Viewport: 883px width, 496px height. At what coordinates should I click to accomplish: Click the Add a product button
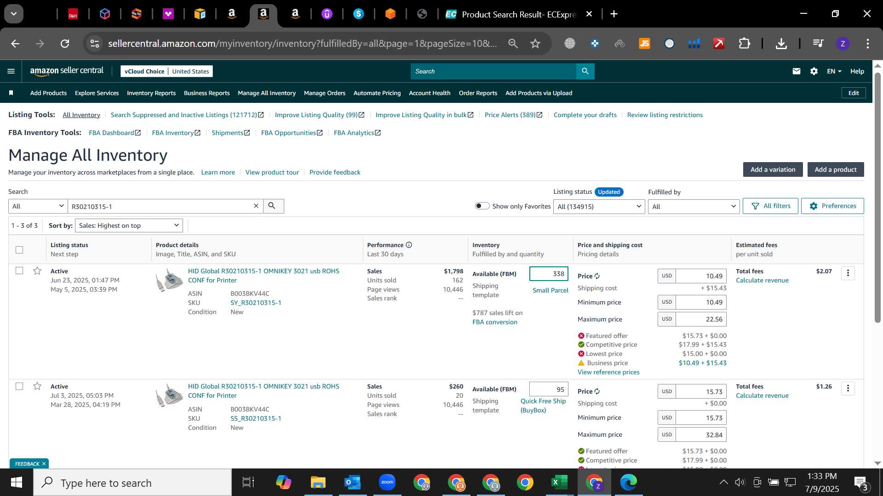pos(836,169)
